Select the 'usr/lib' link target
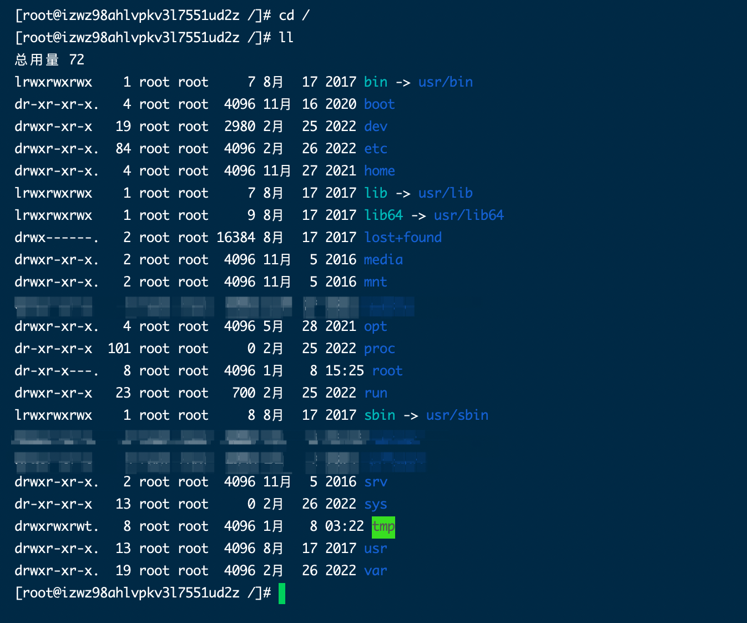This screenshot has height=623, width=747. click(446, 193)
